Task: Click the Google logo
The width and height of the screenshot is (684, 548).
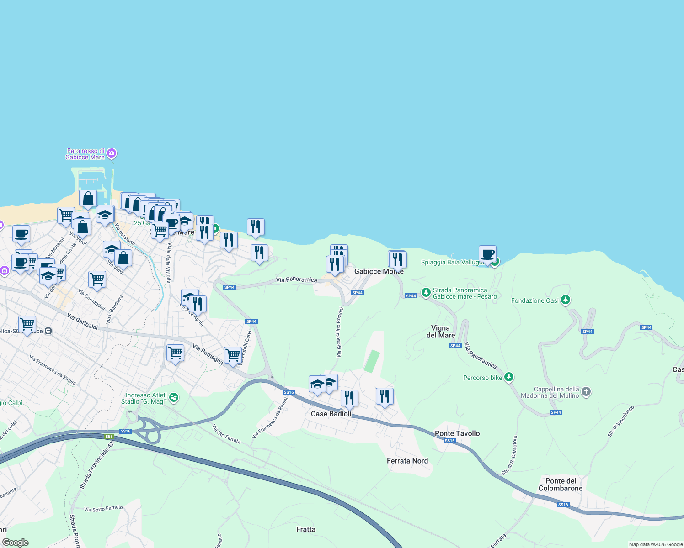Action: [x=16, y=543]
